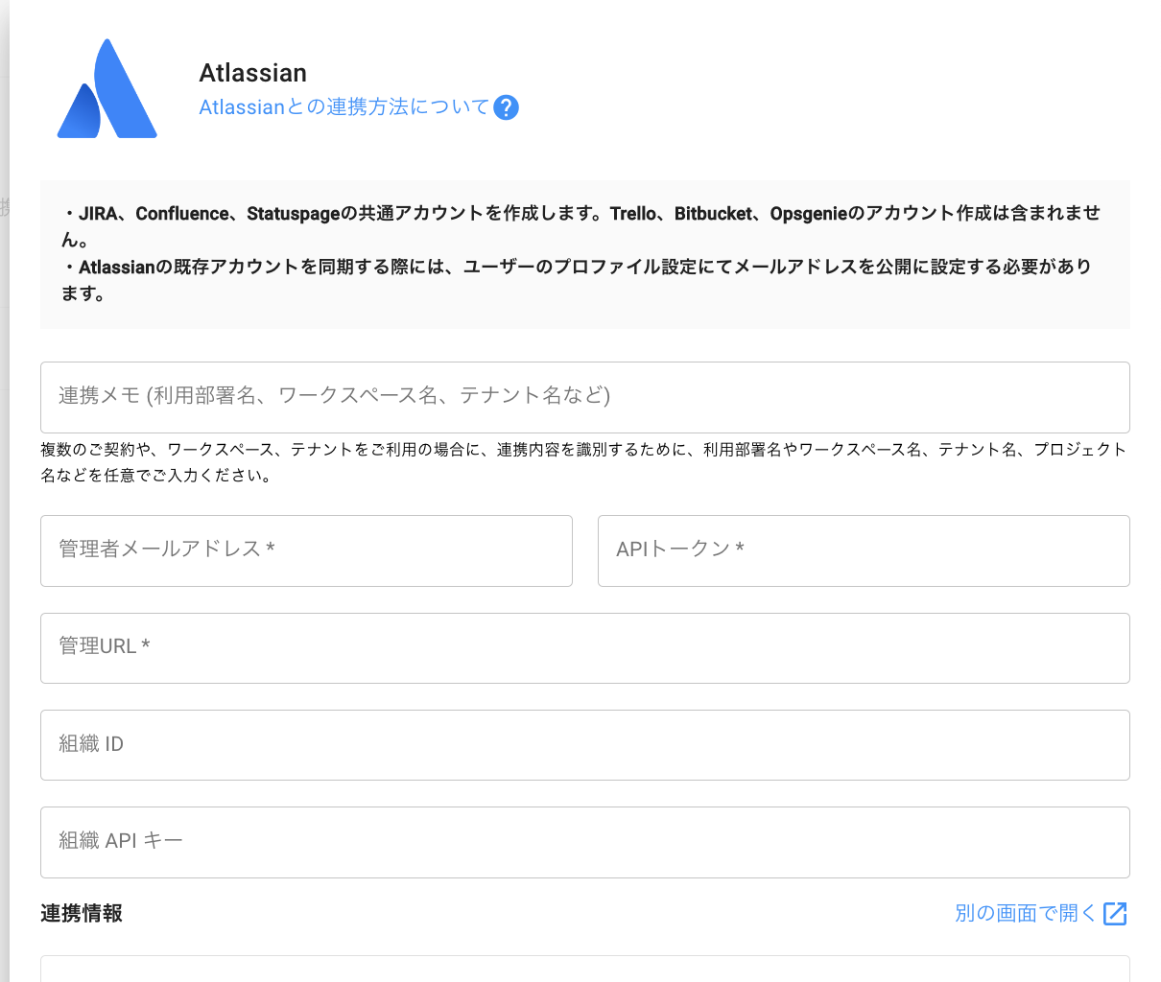This screenshot has width=1161, height=982.
Task: Focus the 連携メモ input field
Action: click(584, 397)
